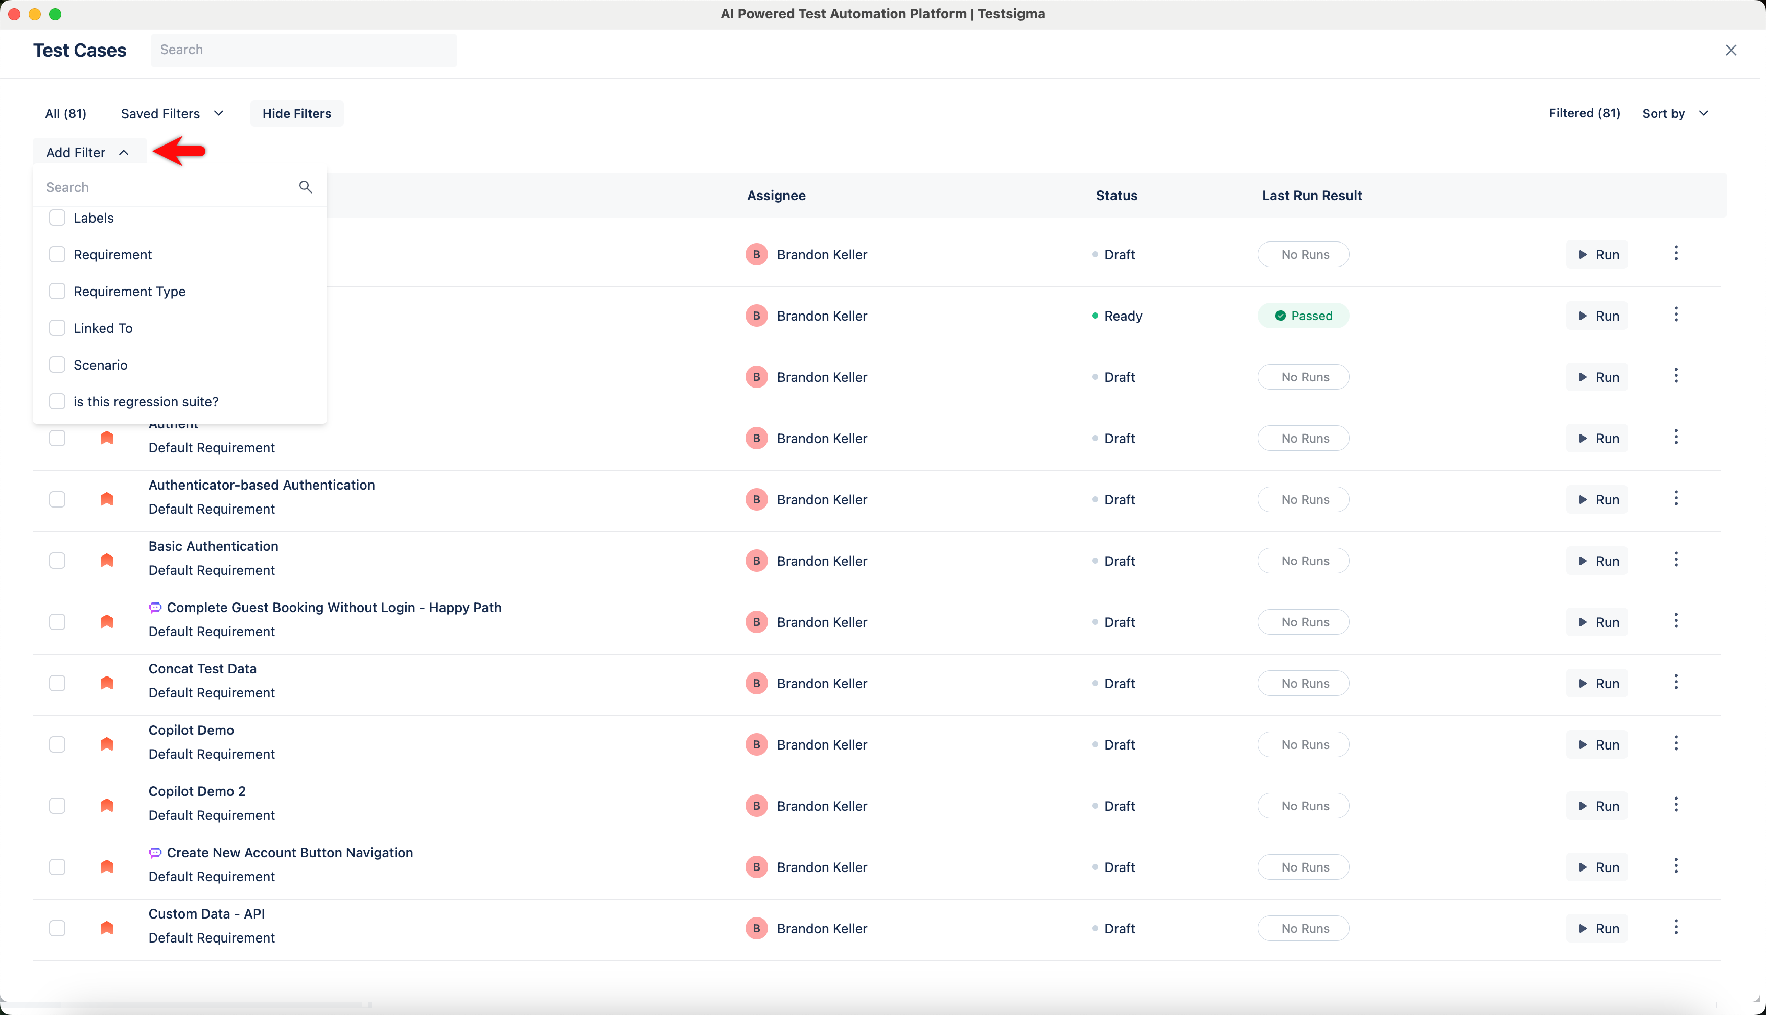Run the Ready test case with Passed result

click(x=1596, y=315)
